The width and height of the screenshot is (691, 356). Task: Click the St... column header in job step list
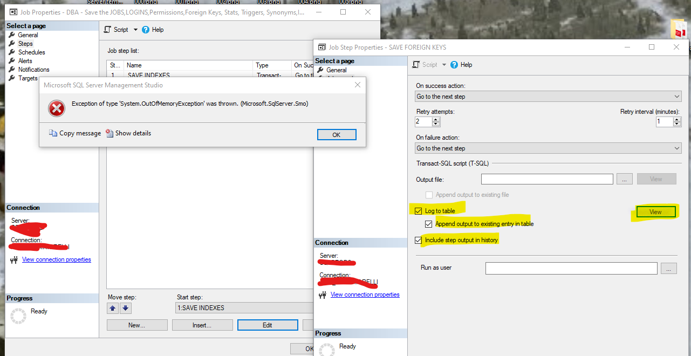coord(115,65)
